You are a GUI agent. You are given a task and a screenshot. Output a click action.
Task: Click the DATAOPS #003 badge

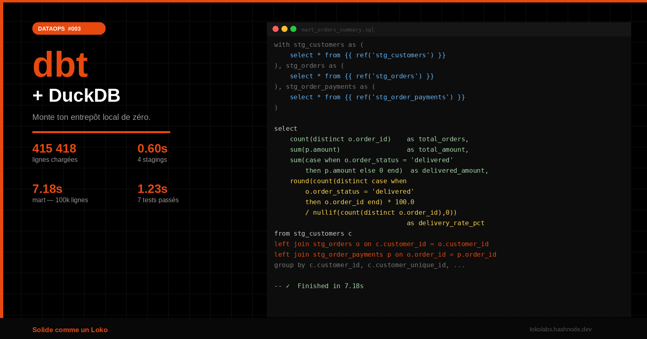point(69,29)
